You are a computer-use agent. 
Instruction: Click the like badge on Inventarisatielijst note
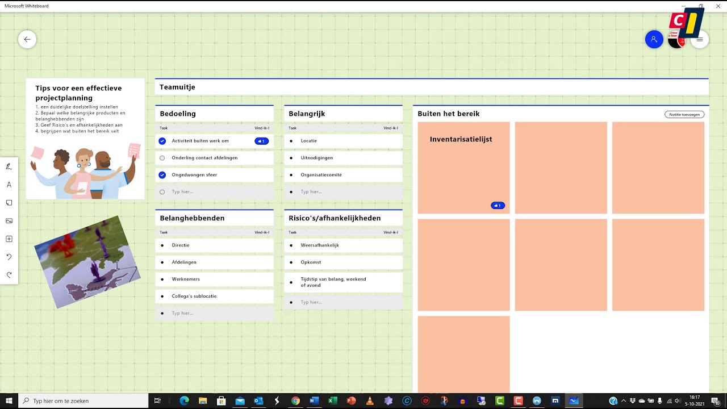point(498,206)
